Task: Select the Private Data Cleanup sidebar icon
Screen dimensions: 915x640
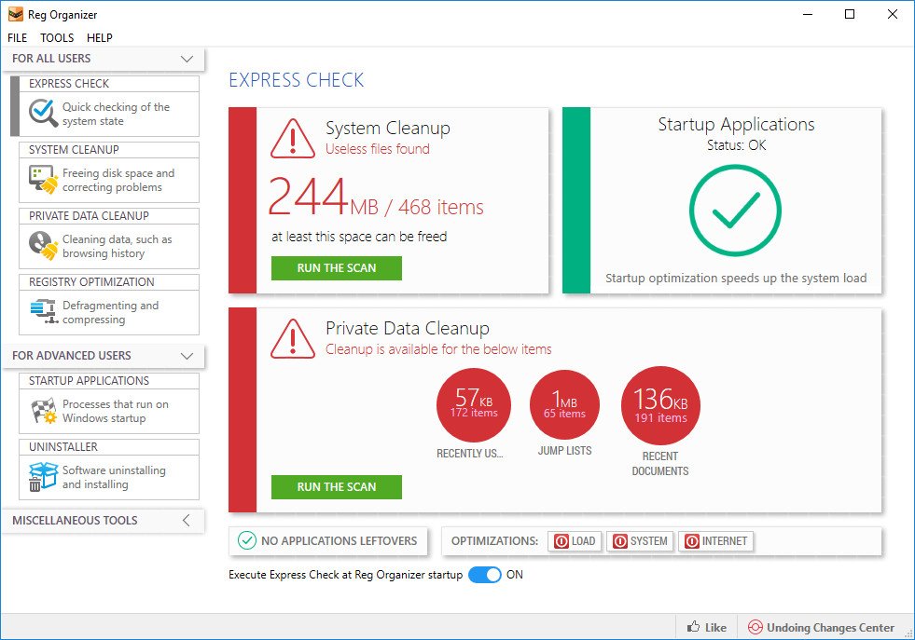Action: coord(43,246)
